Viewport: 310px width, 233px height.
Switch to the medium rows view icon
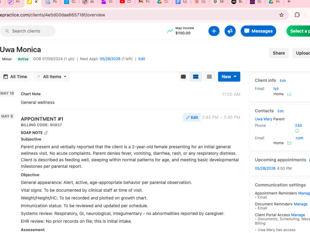click(x=196, y=77)
